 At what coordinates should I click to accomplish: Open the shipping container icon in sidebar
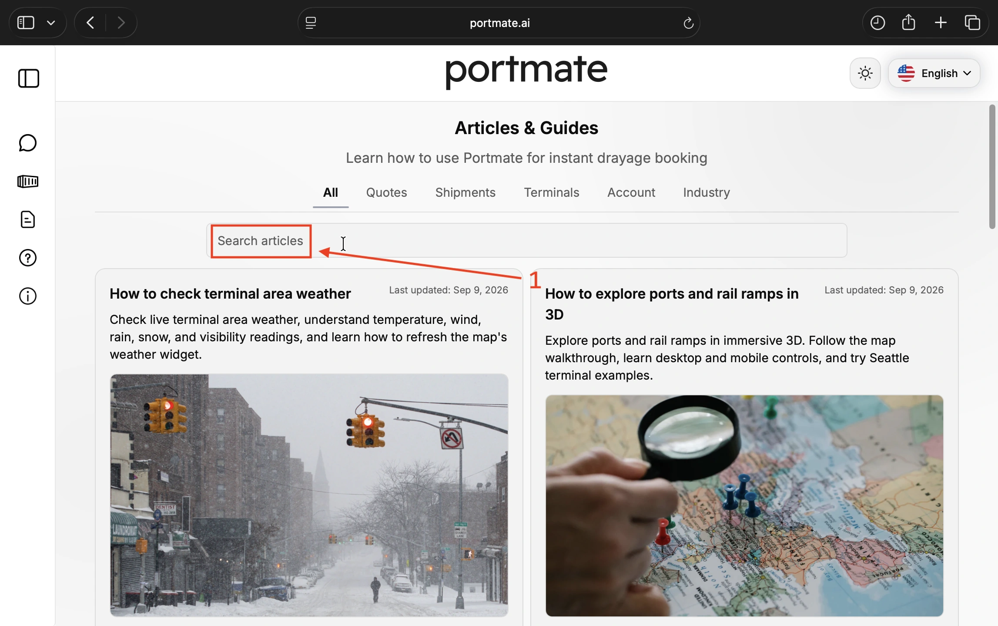[x=28, y=181]
